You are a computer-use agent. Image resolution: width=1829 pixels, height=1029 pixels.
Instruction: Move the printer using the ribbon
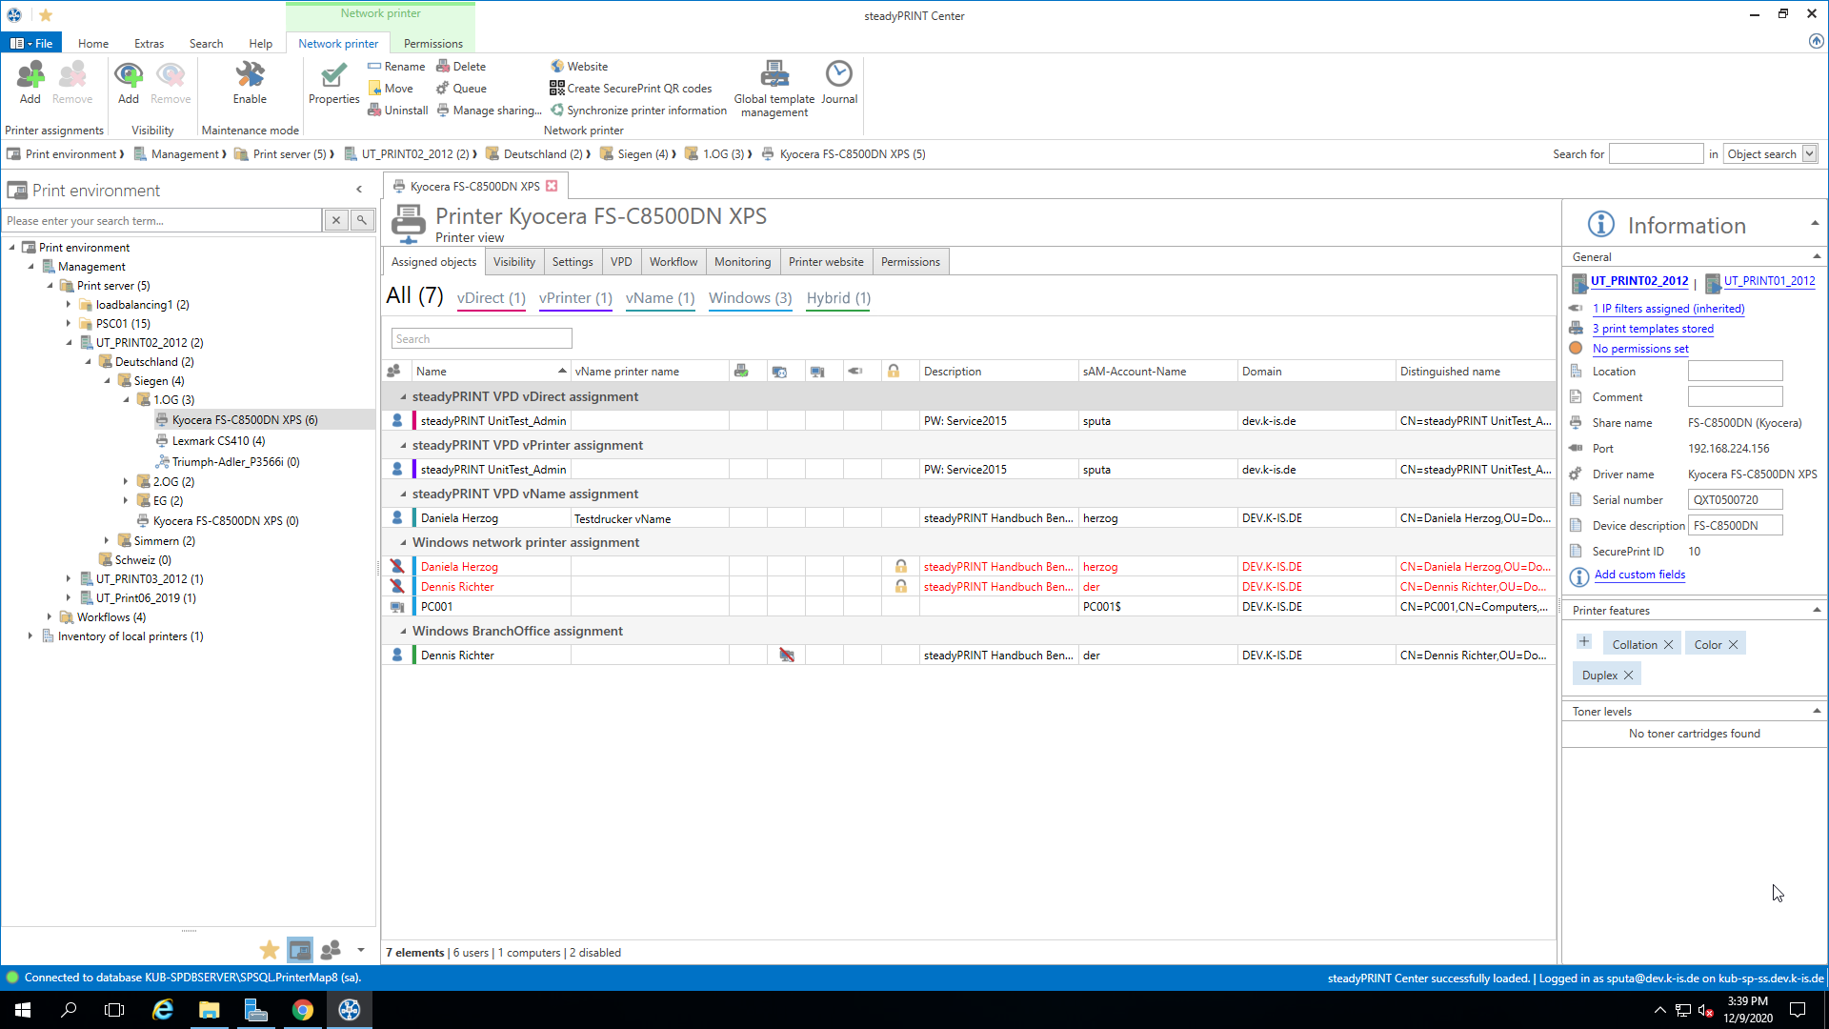click(391, 89)
